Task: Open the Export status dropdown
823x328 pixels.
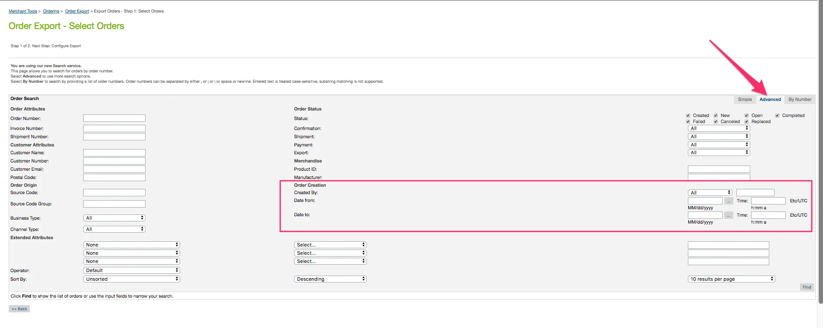Action: click(x=719, y=153)
